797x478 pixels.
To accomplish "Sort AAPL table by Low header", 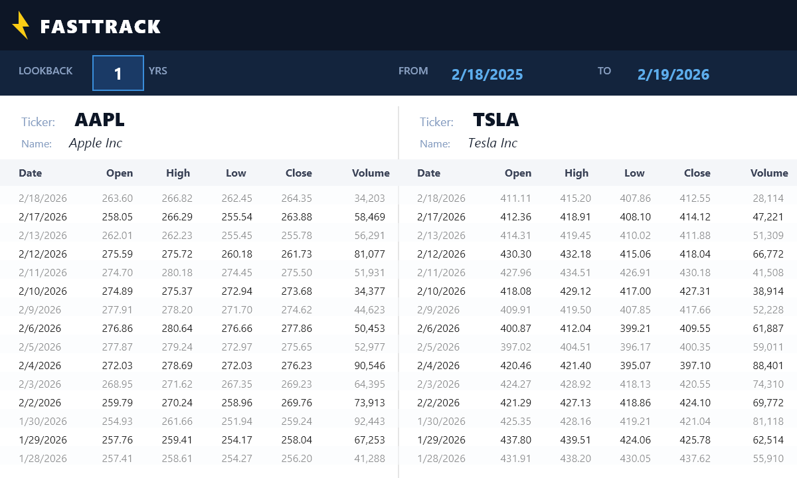I will tap(236, 173).
